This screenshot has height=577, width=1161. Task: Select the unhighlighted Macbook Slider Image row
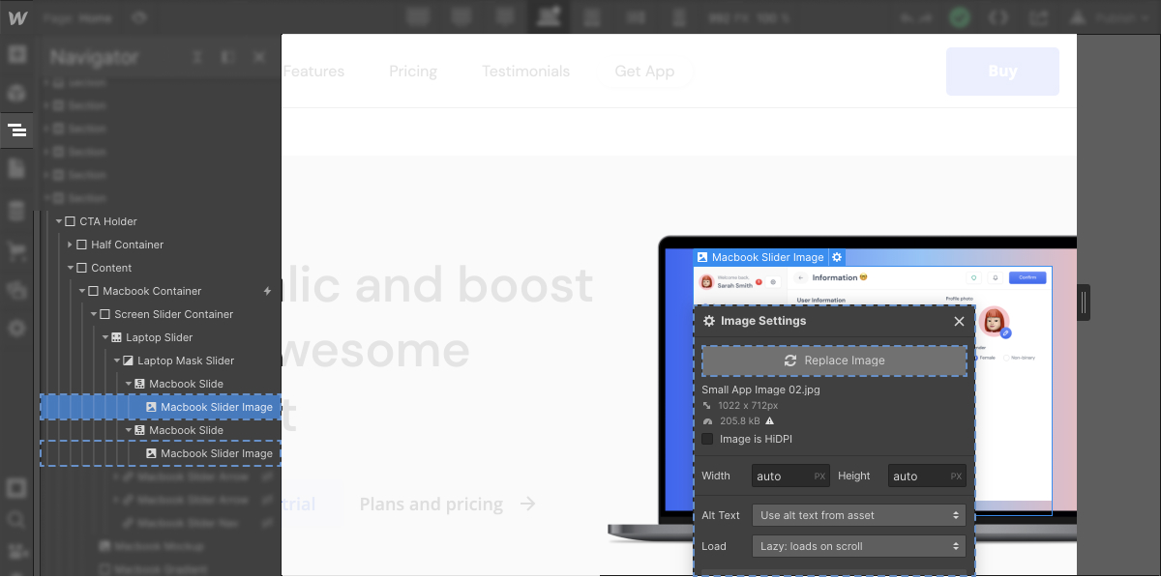(x=161, y=453)
